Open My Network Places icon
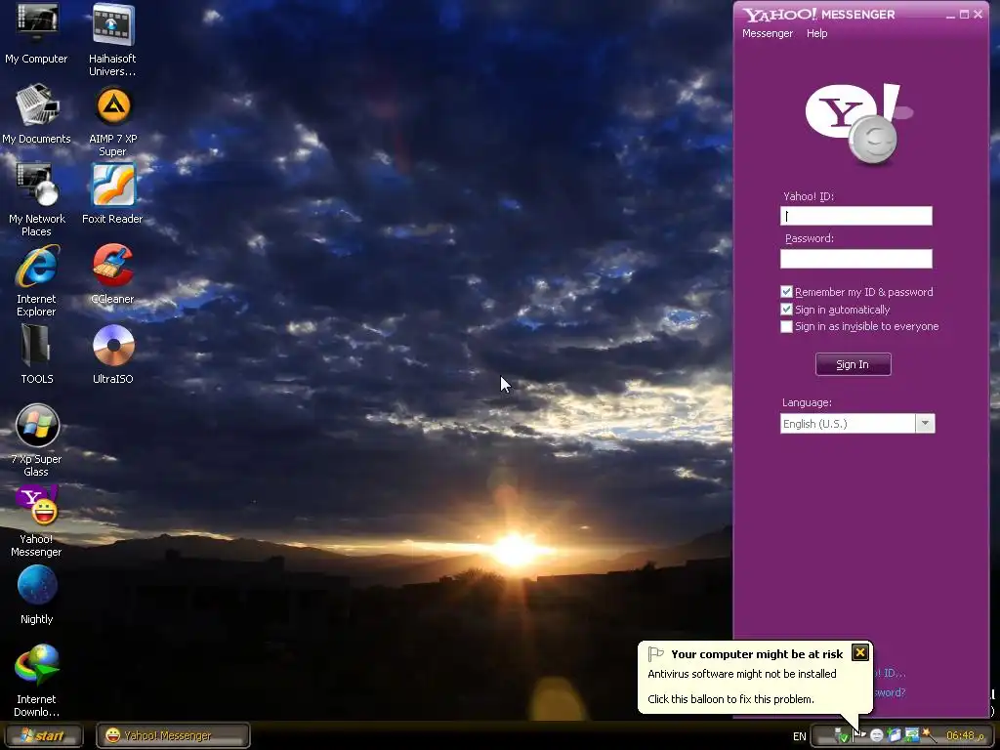The width and height of the screenshot is (1000, 750). [x=36, y=199]
